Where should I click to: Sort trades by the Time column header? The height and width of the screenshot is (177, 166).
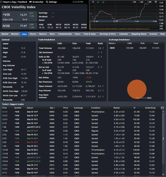[x=4, y=108]
